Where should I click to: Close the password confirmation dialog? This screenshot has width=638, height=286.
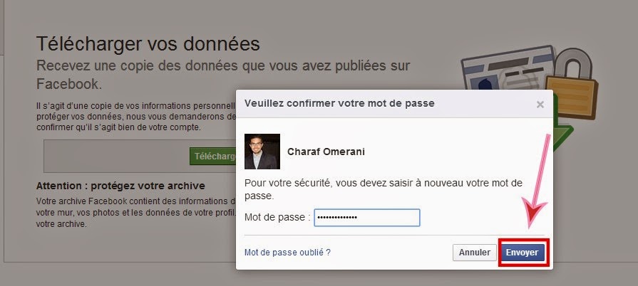tap(540, 104)
